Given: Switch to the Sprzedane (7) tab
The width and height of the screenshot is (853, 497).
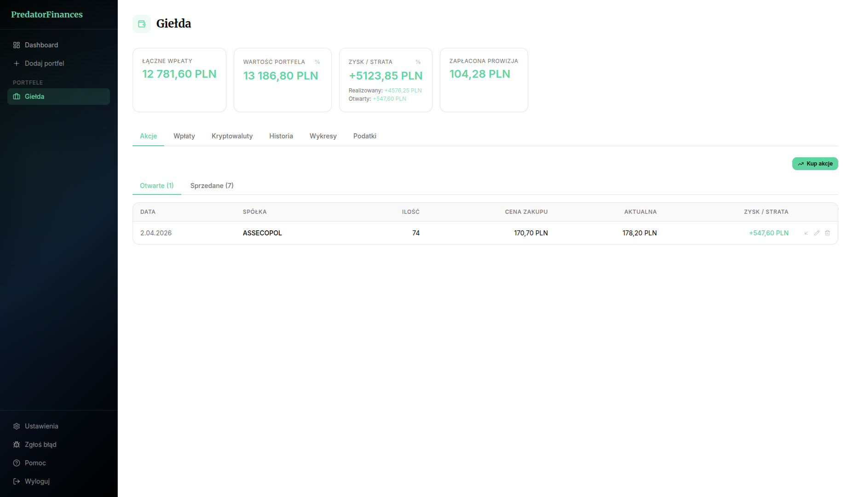Looking at the screenshot, I should pyautogui.click(x=212, y=185).
